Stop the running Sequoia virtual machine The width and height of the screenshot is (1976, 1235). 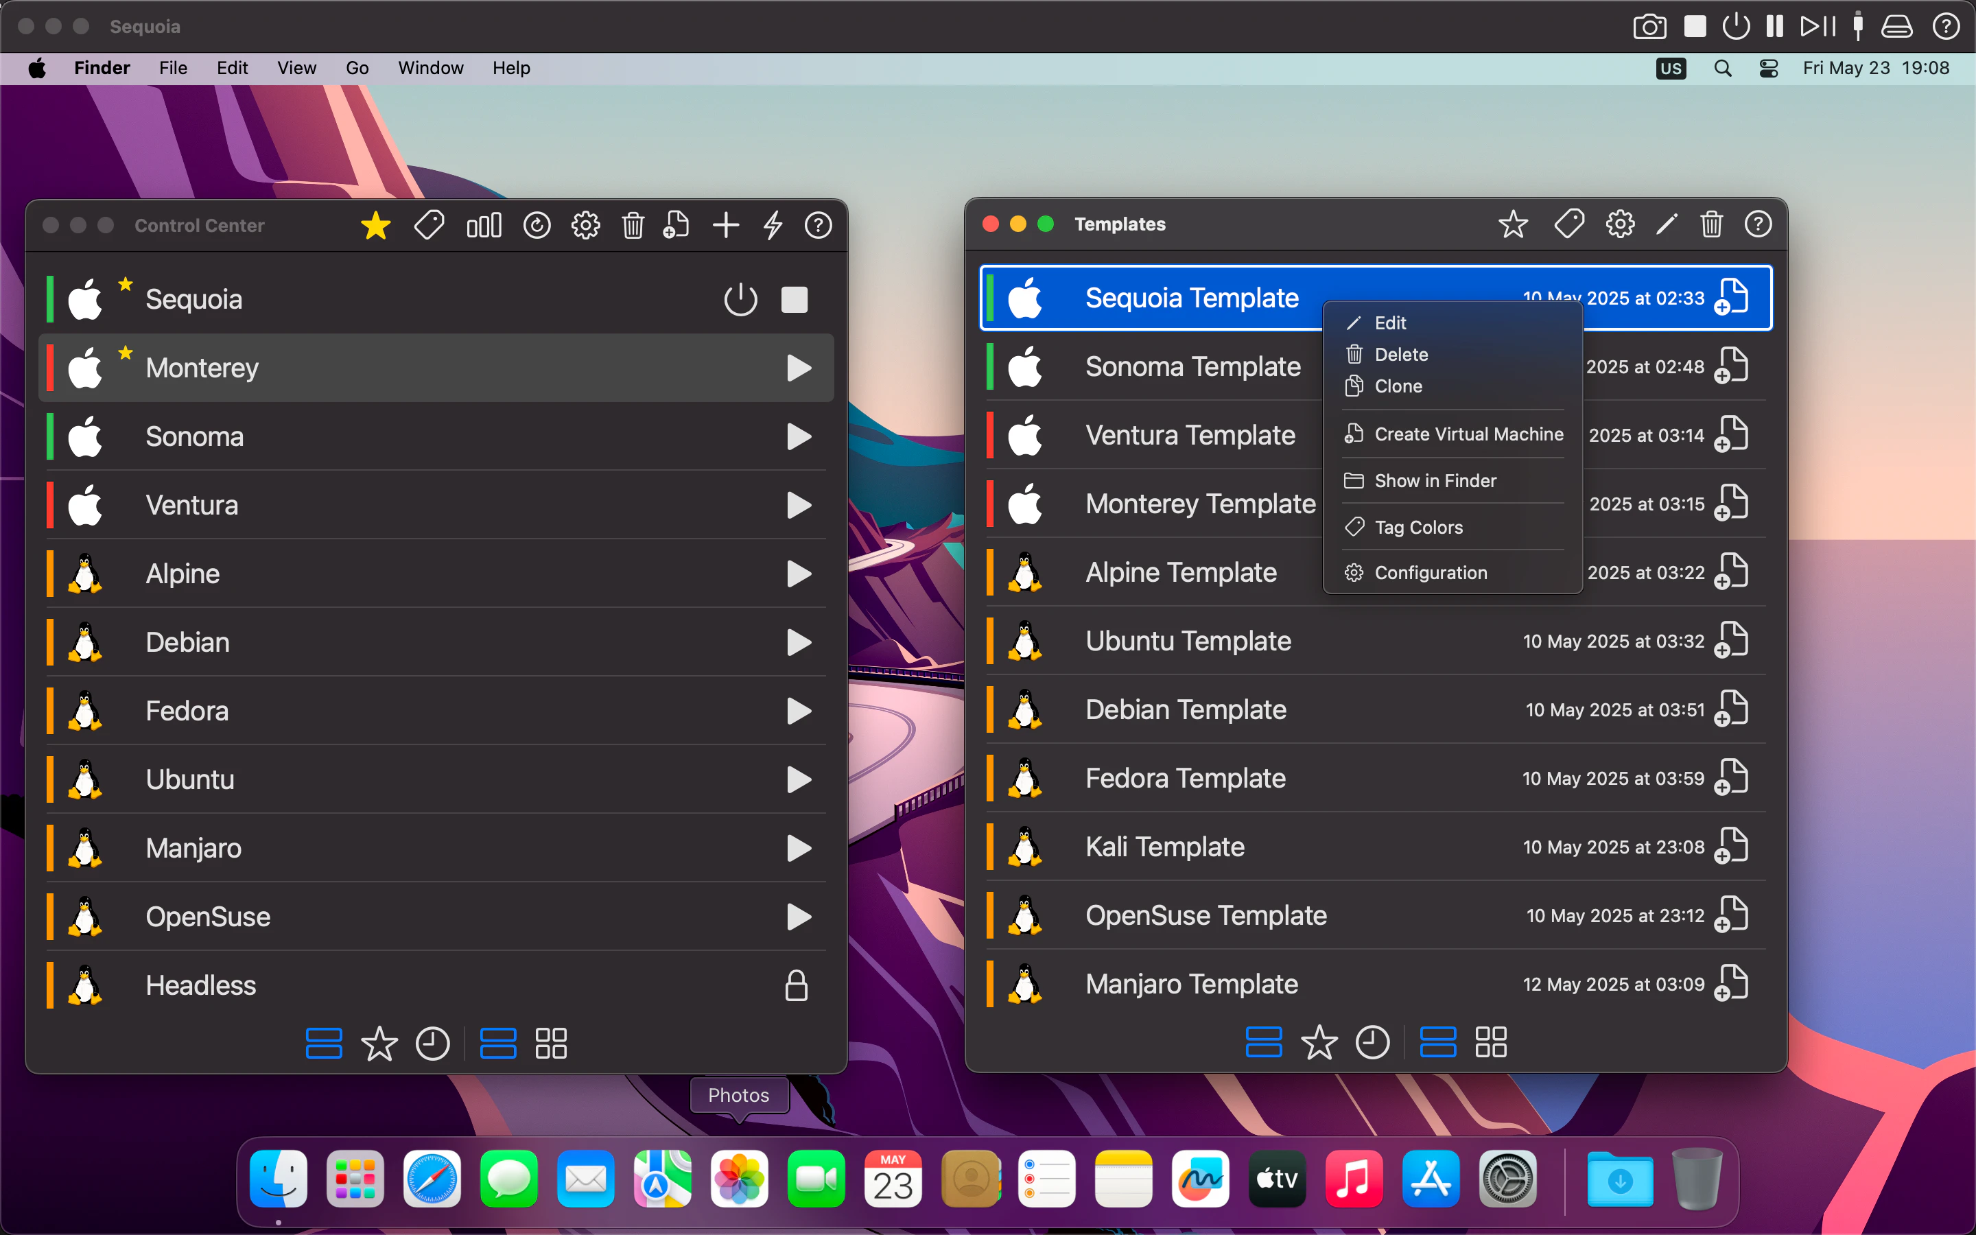coord(794,300)
